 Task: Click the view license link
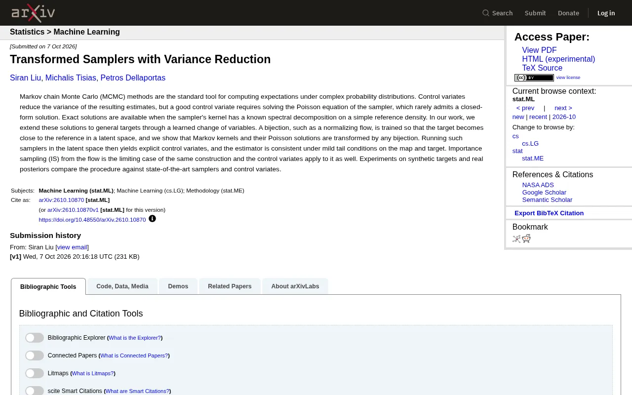tap(568, 78)
